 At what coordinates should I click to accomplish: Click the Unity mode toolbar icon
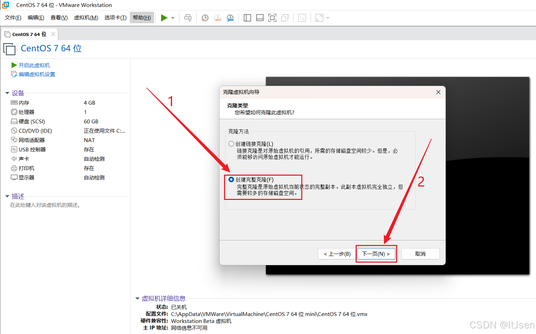click(x=285, y=18)
